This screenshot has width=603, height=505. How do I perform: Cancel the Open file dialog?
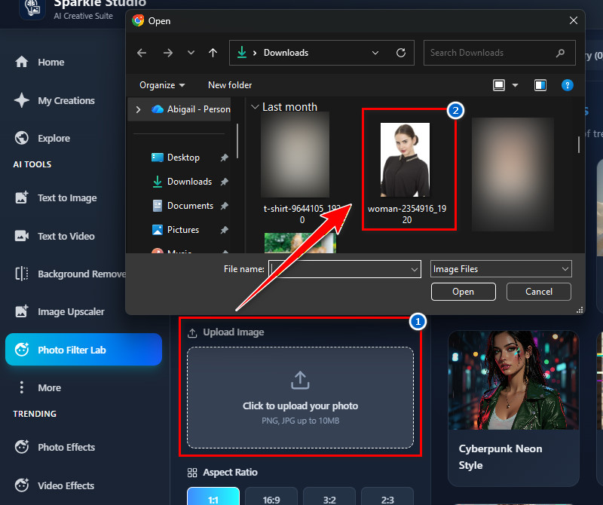(538, 292)
